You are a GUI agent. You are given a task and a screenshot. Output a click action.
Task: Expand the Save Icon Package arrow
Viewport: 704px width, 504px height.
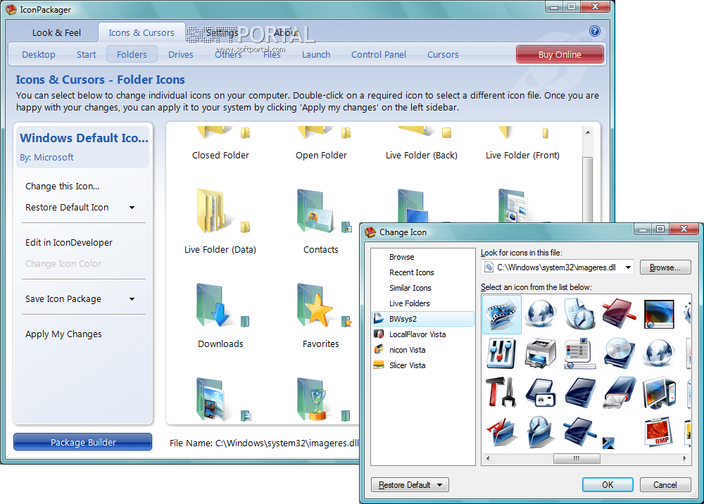(132, 299)
